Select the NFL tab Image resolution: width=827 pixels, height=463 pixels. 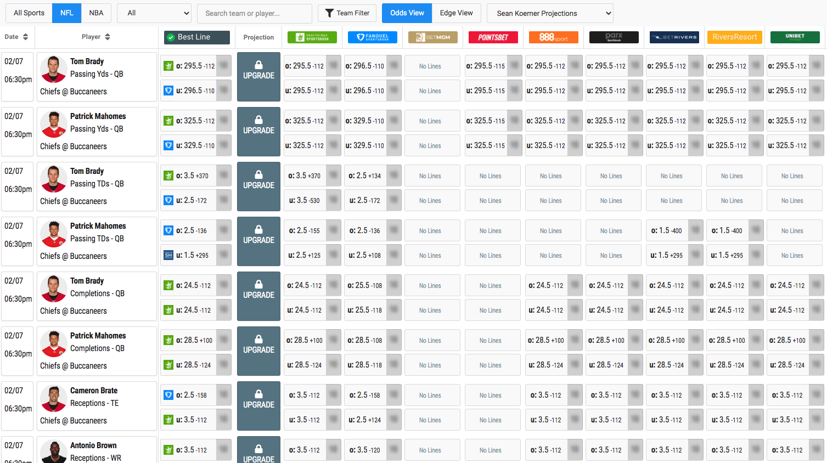(x=67, y=13)
